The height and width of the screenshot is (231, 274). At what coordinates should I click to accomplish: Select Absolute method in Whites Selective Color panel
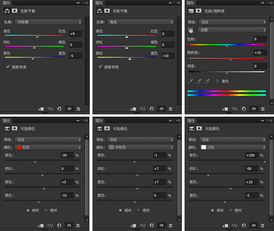tap(231, 210)
